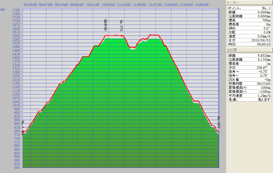Click the 08:16:00 time axis label
This screenshot has width=273, height=173.
click(30, 5)
